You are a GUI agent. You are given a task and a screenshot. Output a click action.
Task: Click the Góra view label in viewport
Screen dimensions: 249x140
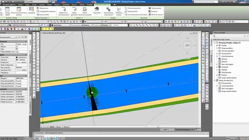pos(46,33)
